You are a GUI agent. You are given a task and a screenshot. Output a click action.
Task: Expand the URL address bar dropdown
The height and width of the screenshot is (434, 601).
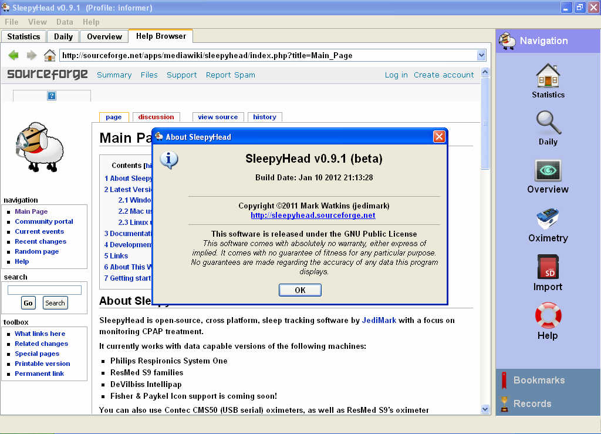coord(481,55)
